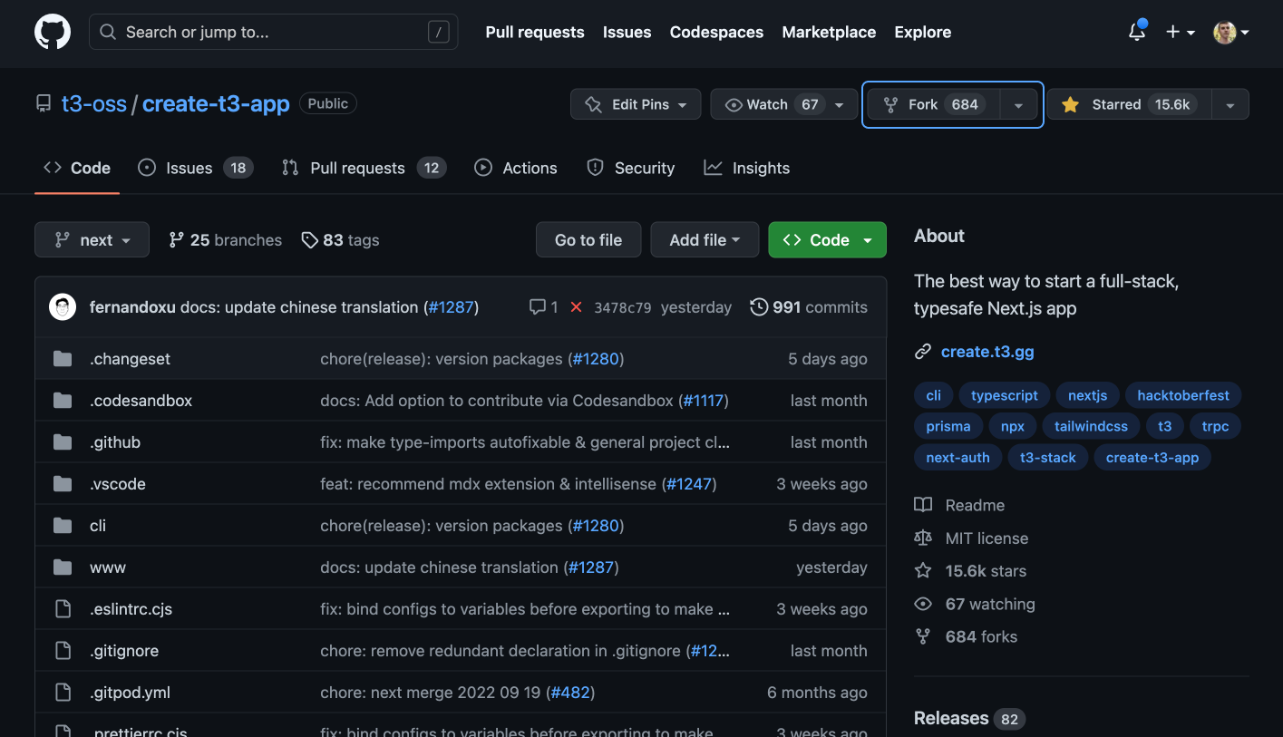Screen dimensions: 1283x737
Task: Click the GitHub Octocat logo
Action: 53,32
